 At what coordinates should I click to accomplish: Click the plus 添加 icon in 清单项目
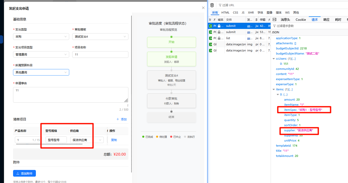[x=118, y=119]
